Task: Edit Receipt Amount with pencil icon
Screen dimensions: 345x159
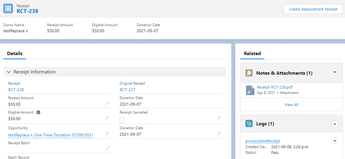Action: (x=107, y=103)
